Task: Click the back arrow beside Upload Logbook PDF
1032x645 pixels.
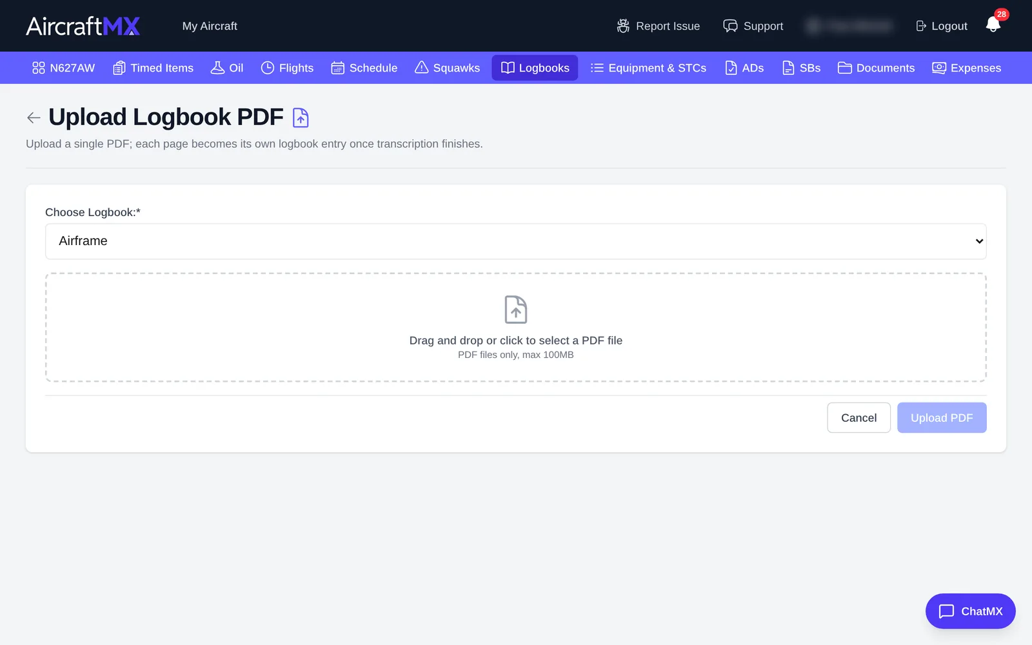Action: pyautogui.click(x=34, y=117)
